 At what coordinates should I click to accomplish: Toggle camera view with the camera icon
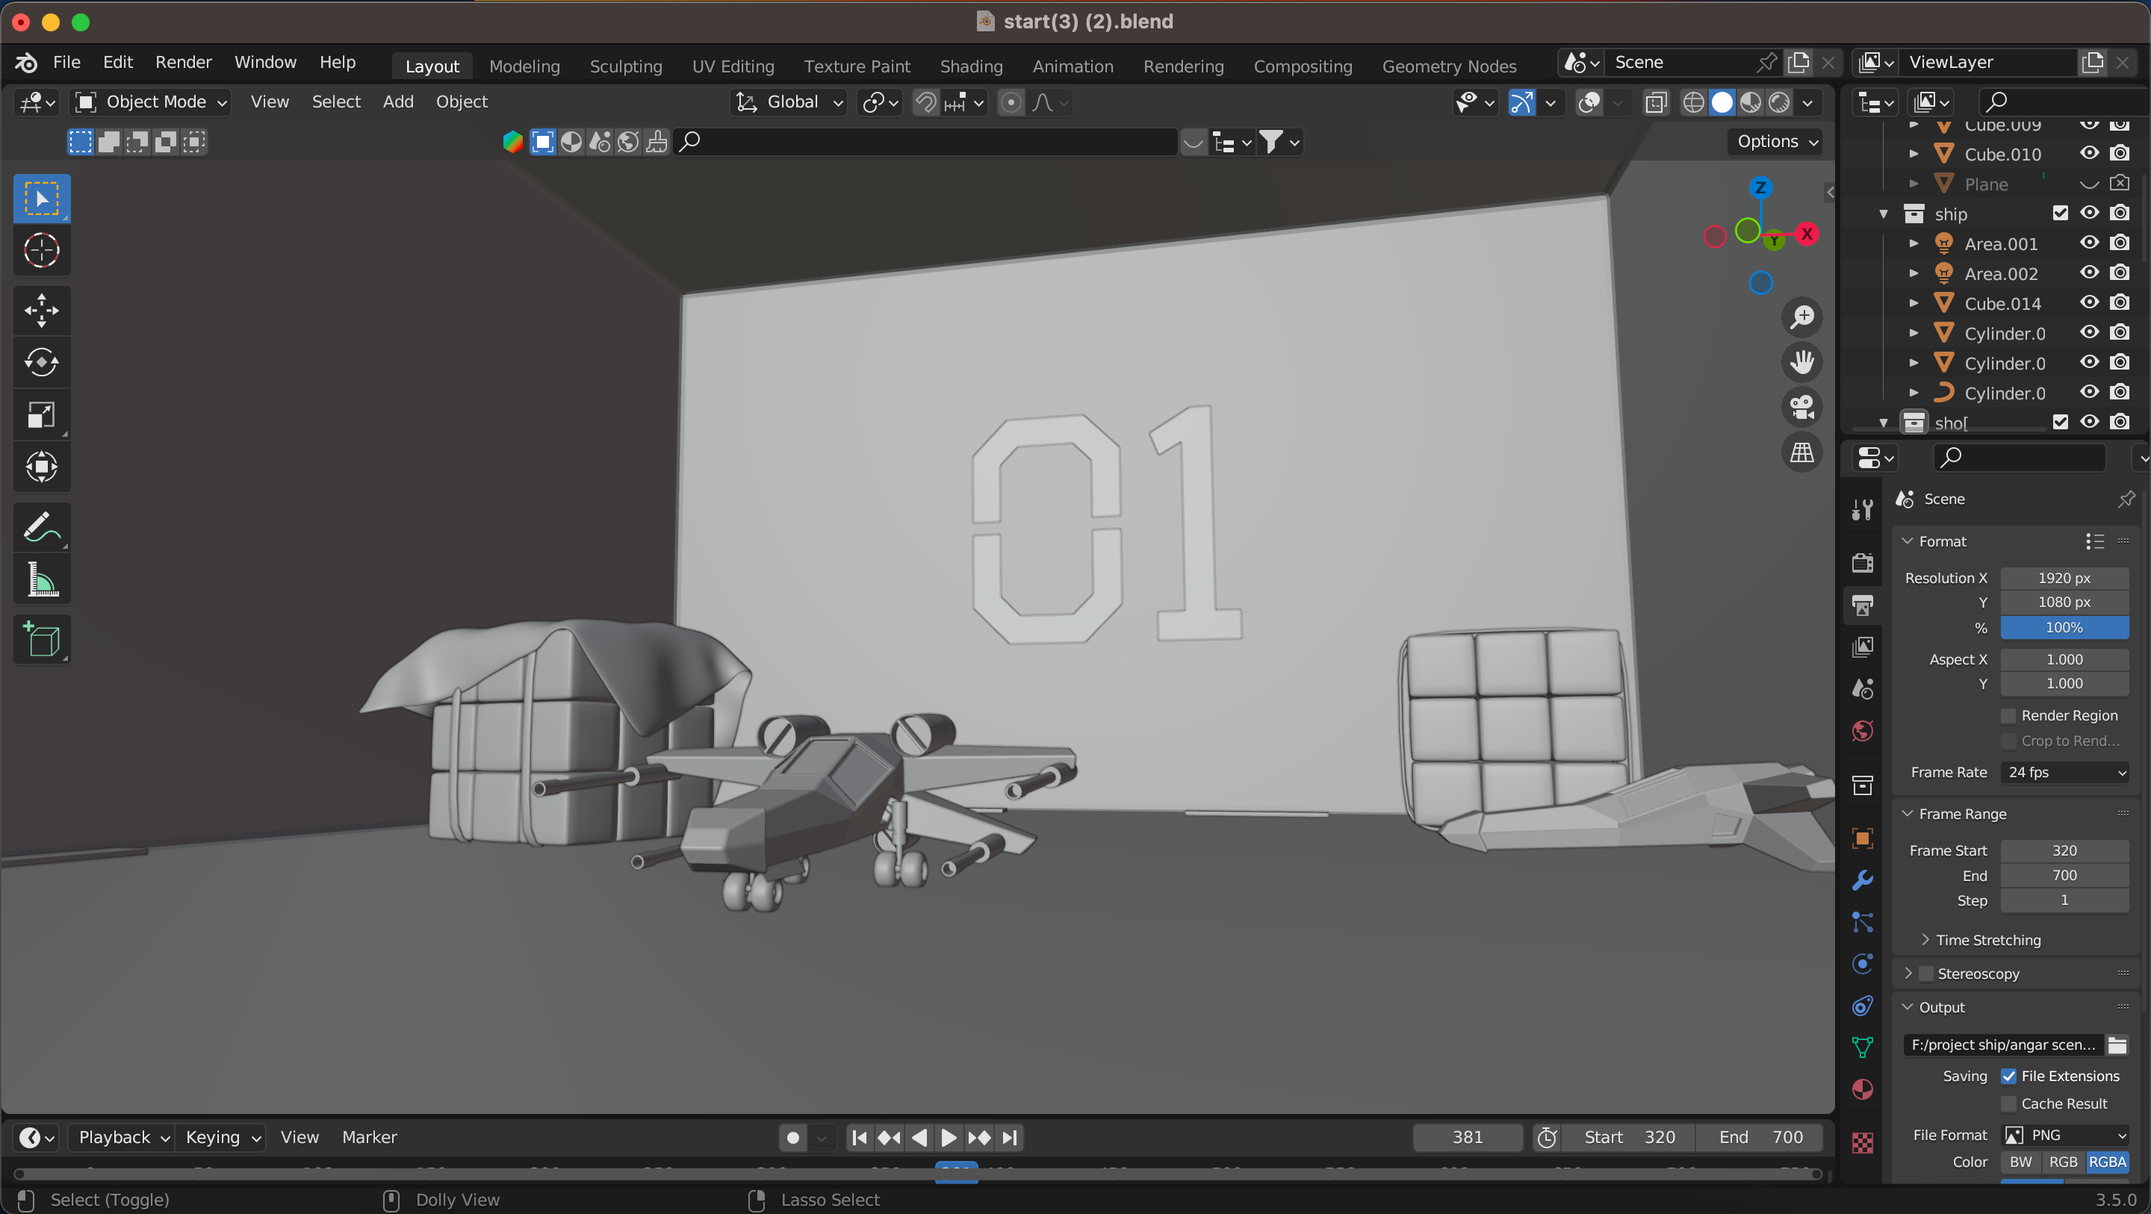pos(1802,408)
